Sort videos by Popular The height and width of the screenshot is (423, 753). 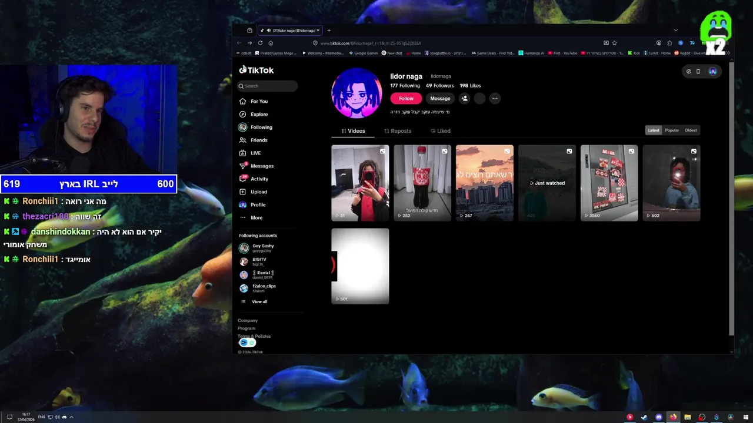point(672,130)
